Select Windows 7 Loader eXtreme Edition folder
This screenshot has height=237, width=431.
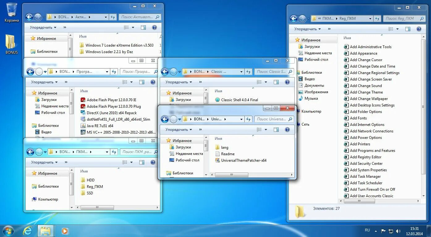click(116, 45)
